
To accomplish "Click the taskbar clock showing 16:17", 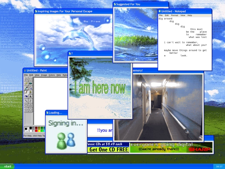I will [219, 166].
